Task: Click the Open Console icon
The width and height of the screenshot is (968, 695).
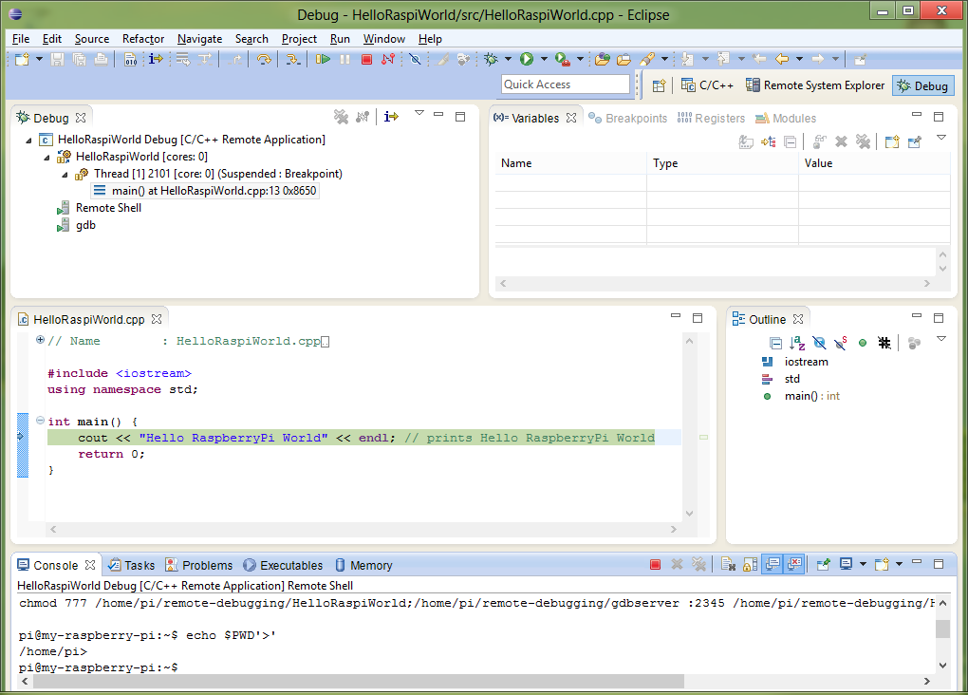Action: (x=882, y=564)
